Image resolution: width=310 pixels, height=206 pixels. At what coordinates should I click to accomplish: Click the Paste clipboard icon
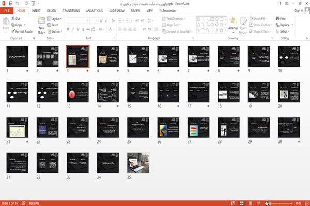pyautogui.click(x=6, y=22)
